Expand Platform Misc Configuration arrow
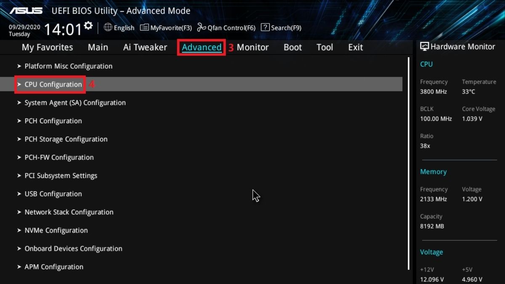 tap(19, 66)
